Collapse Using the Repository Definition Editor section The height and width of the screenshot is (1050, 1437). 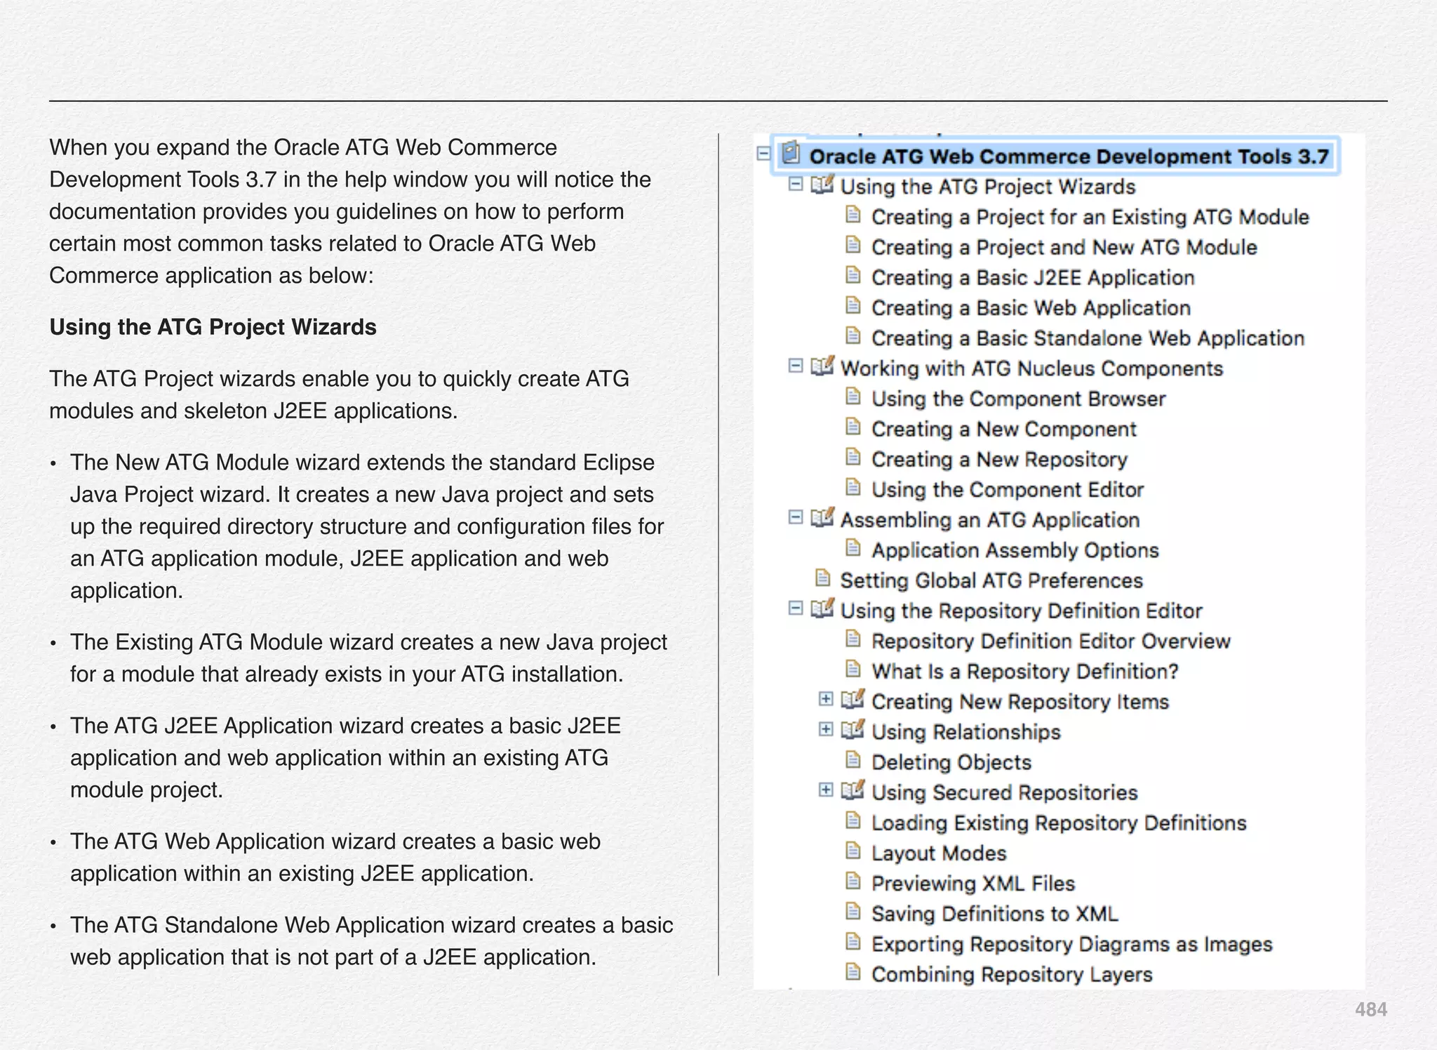tap(795, 608)
